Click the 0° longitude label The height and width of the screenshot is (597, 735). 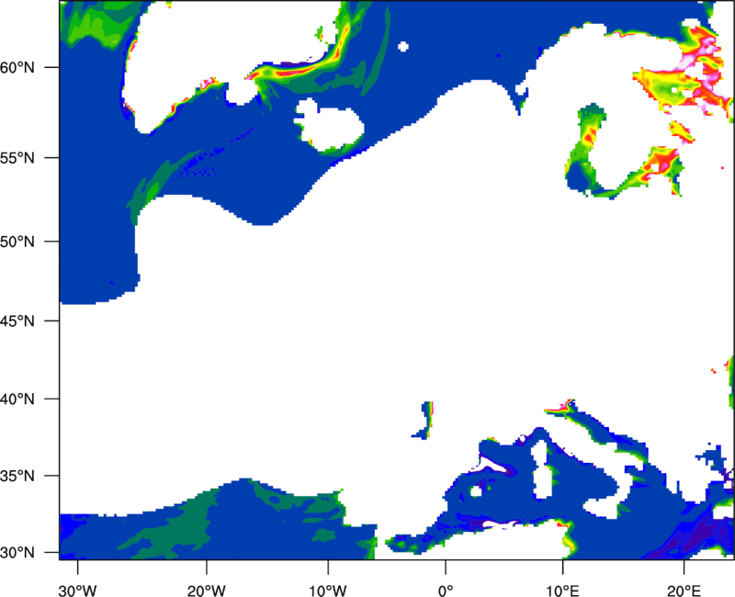(446, 591)
